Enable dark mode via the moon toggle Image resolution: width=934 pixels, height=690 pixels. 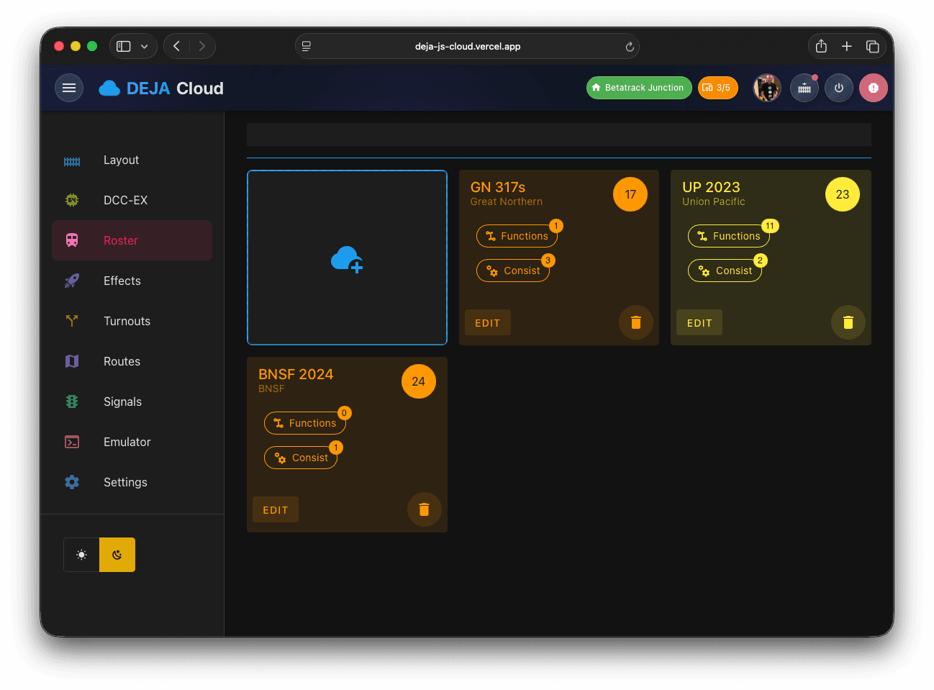point(117,554)
